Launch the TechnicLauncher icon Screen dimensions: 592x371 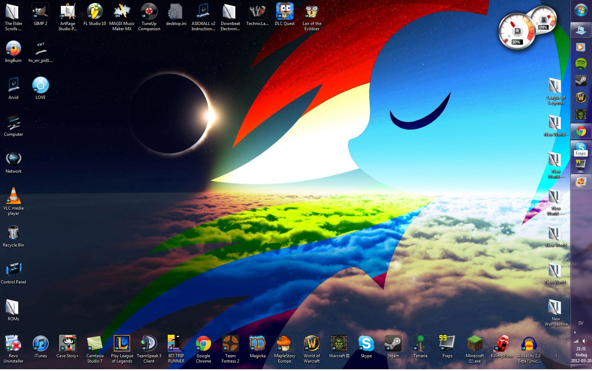(x=258, y=14)
